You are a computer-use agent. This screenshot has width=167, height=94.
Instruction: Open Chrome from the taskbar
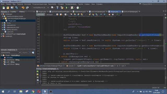33,91
